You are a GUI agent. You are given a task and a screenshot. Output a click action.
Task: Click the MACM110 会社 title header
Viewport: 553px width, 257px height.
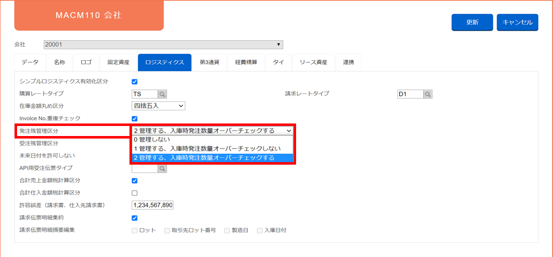[89, 16]
